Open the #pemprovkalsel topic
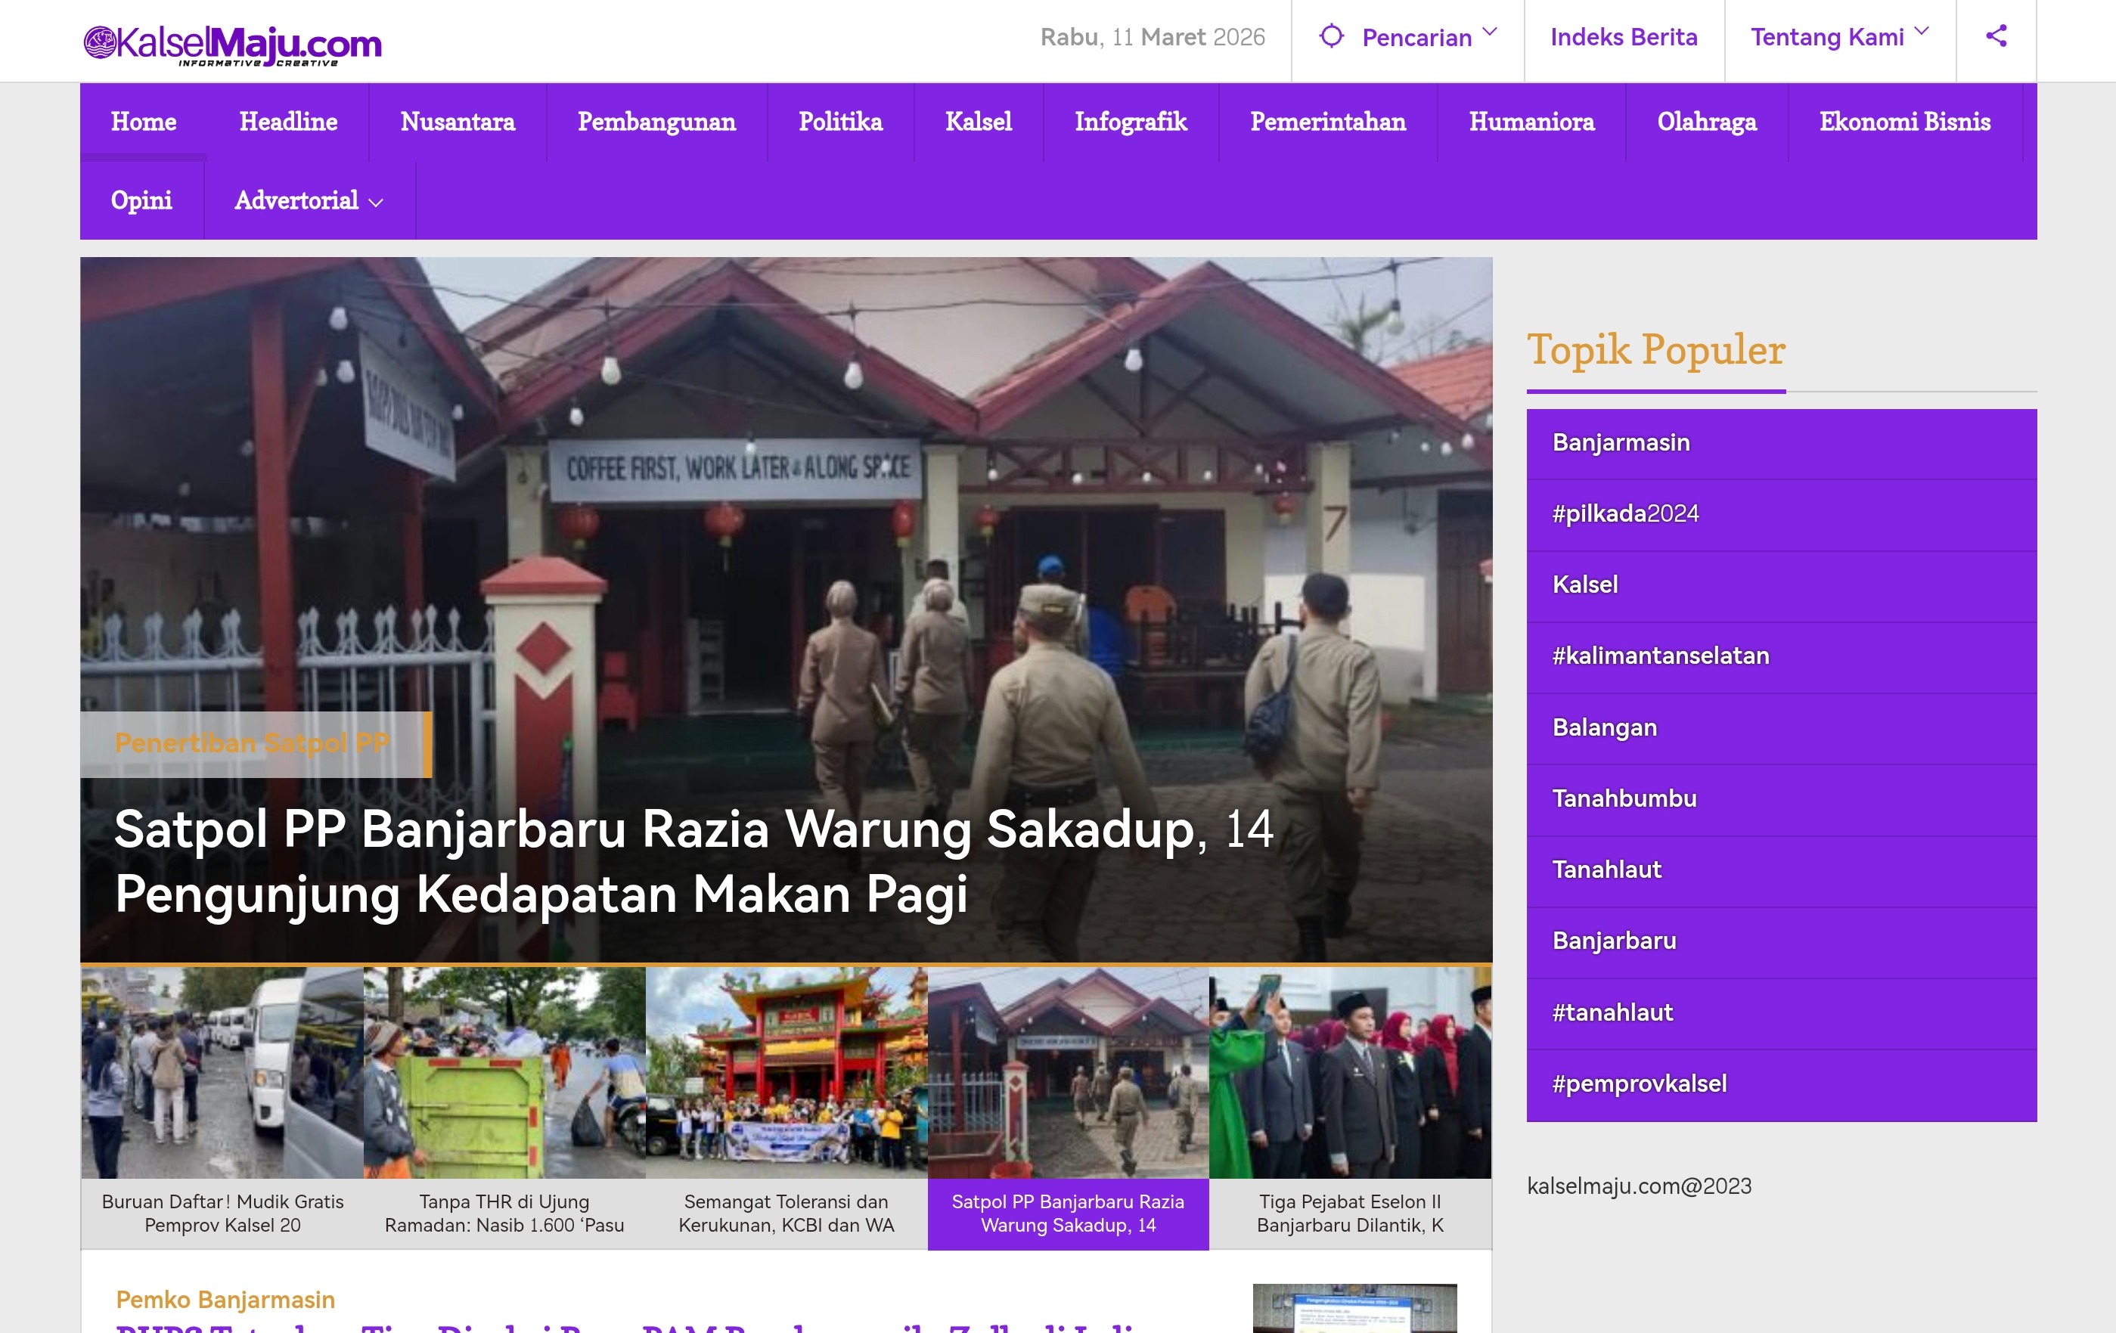The height and width of the screenshot is (1333, 2116). 1781,1085
